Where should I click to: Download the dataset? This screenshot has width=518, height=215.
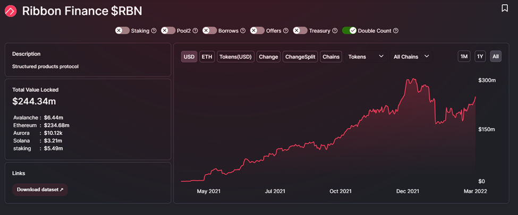40,190
